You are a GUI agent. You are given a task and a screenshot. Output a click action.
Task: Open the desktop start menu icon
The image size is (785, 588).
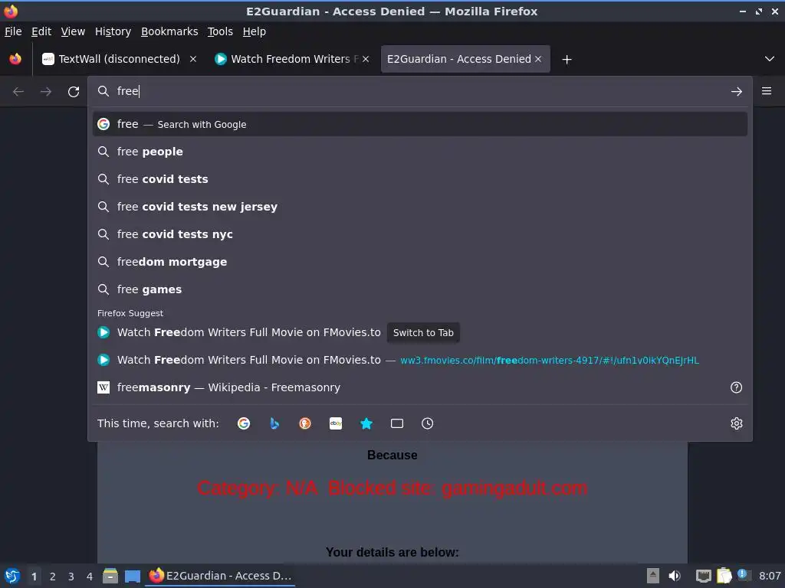coord(12,576)
